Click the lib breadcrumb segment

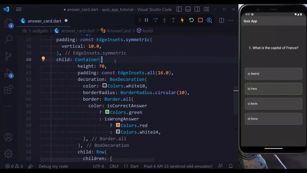pos(24,31)
